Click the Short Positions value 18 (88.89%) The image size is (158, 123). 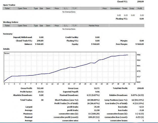pyautogui.click(x=93, y=100)
